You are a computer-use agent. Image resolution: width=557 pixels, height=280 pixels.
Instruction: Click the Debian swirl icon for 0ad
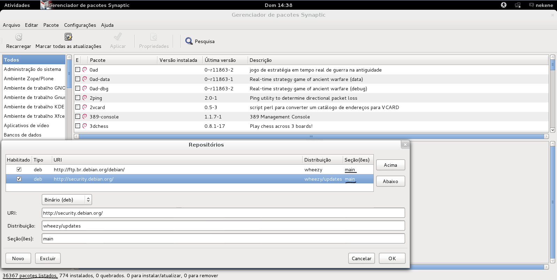click(x=85, y=69)
